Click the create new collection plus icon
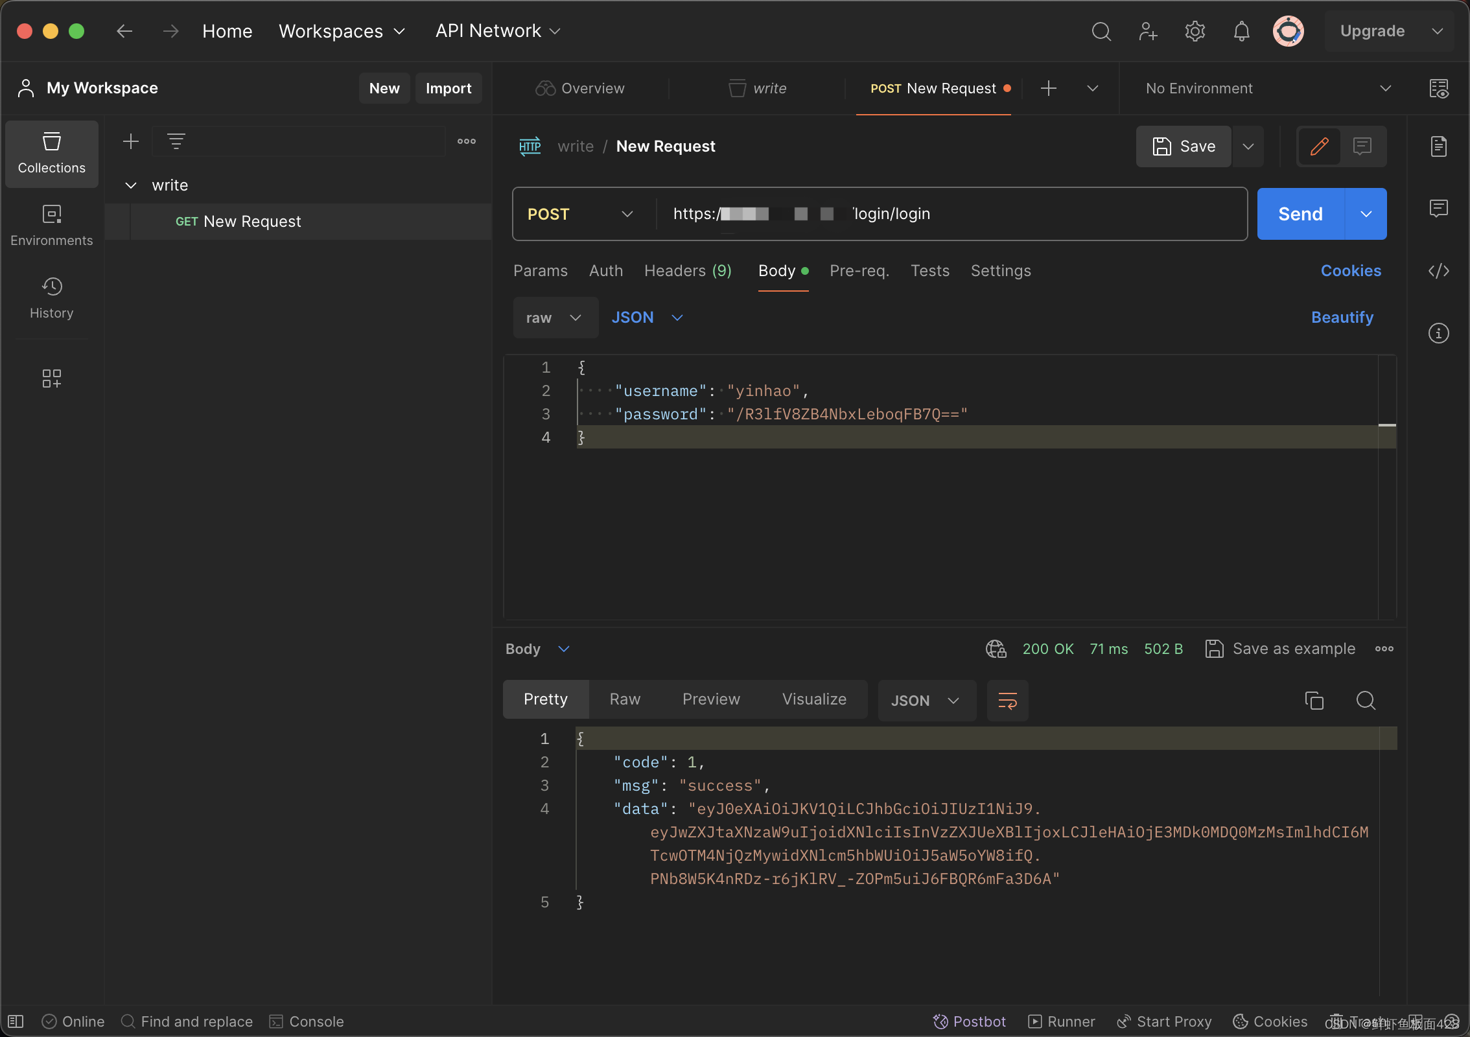The width and height of the screenshot is (1470, 1037). (131, 141)
